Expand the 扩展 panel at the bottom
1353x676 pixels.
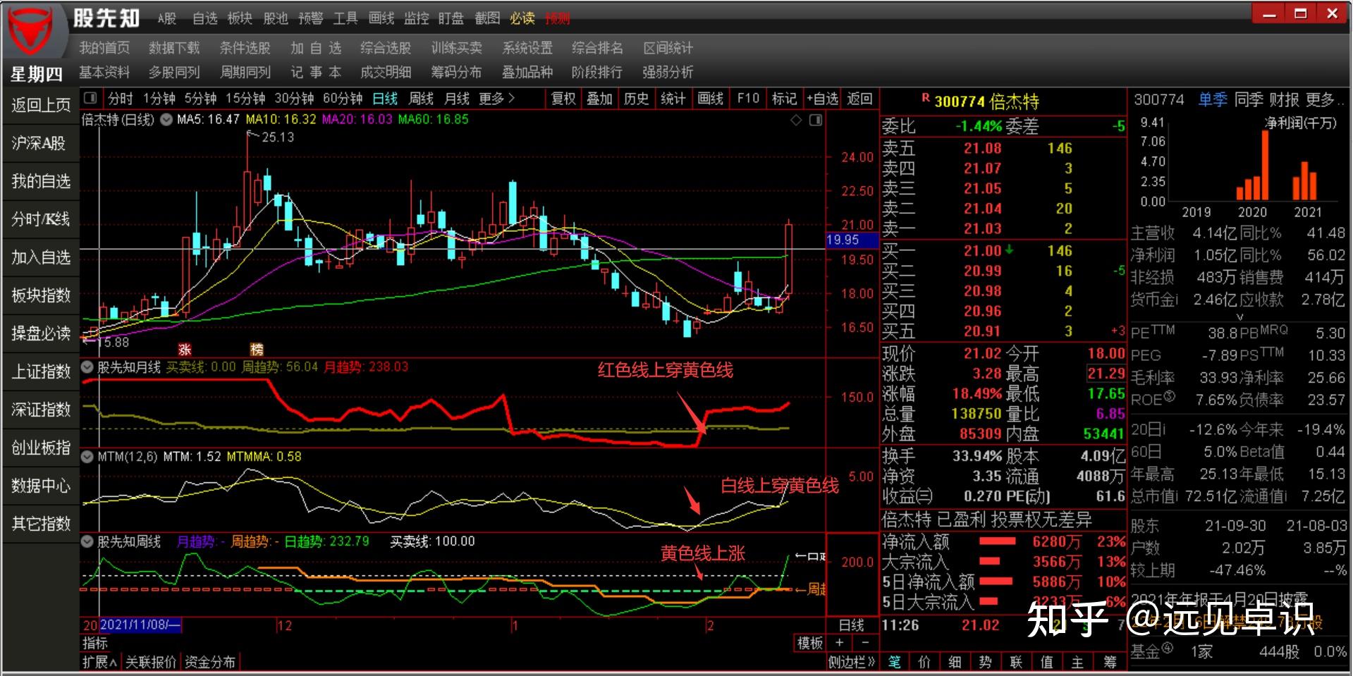tap(99, 662)
